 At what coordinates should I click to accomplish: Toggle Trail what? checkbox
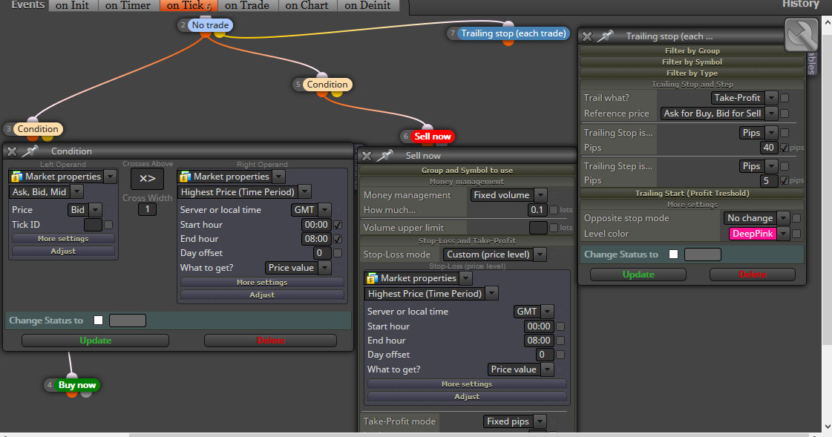point(784,98)
